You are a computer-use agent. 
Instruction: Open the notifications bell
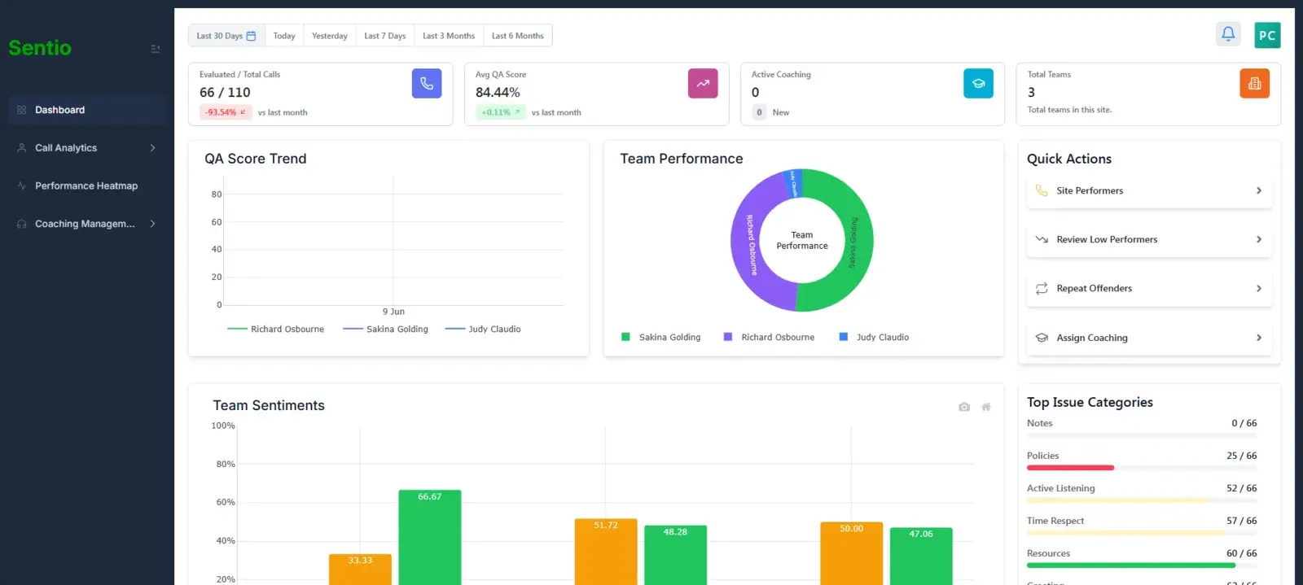click(x=1228, y=34)
